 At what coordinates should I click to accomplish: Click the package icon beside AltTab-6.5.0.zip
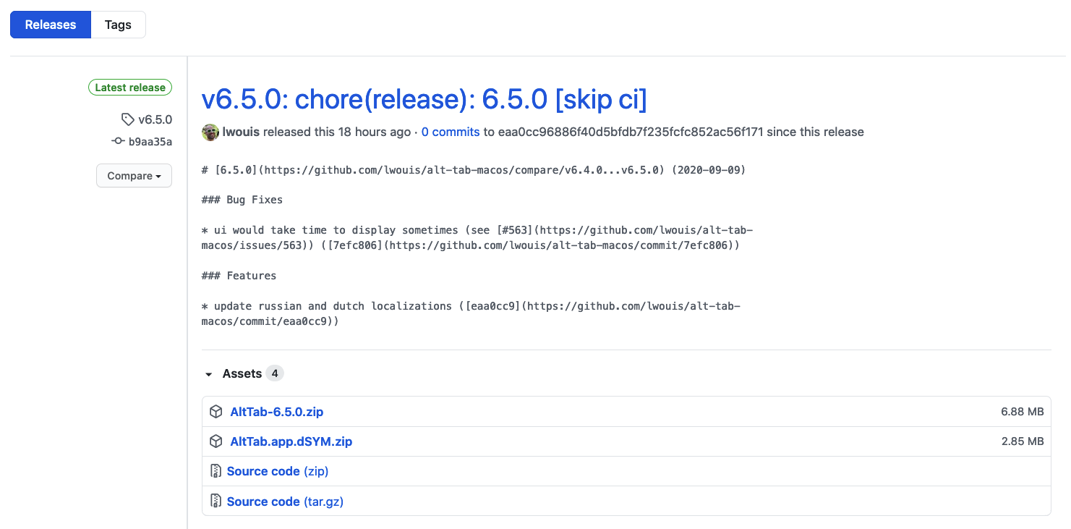[x=216, y=411]
